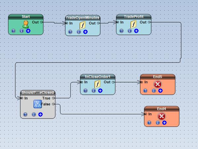
Task: Open info icon on End5 block
Action: (x=154, y=91)
